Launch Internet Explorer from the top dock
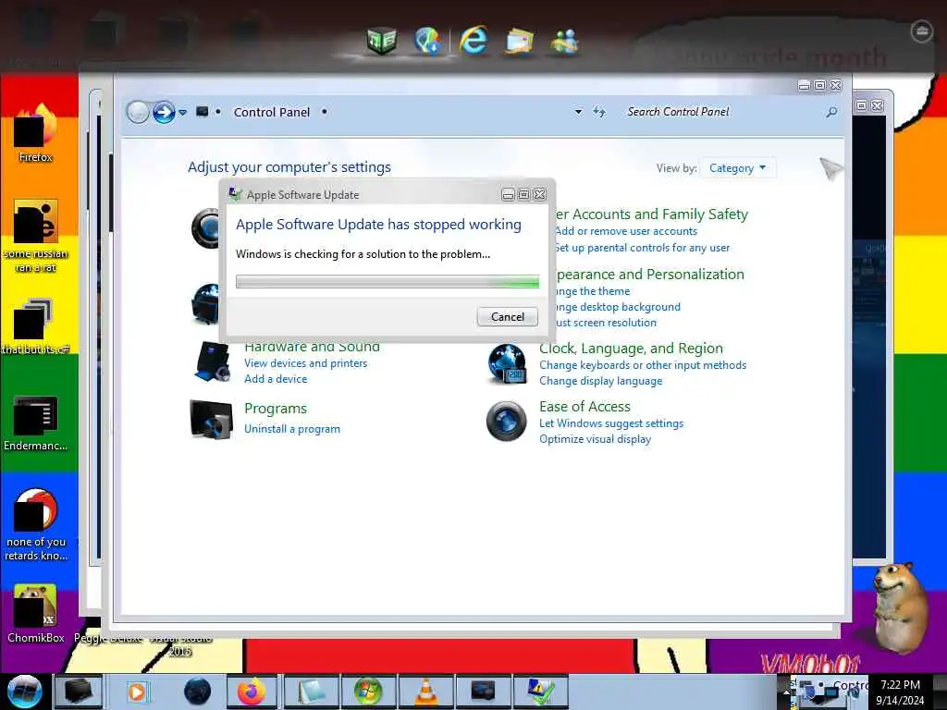This screenshot has height=710, width=947. click(x=473, y=41)
